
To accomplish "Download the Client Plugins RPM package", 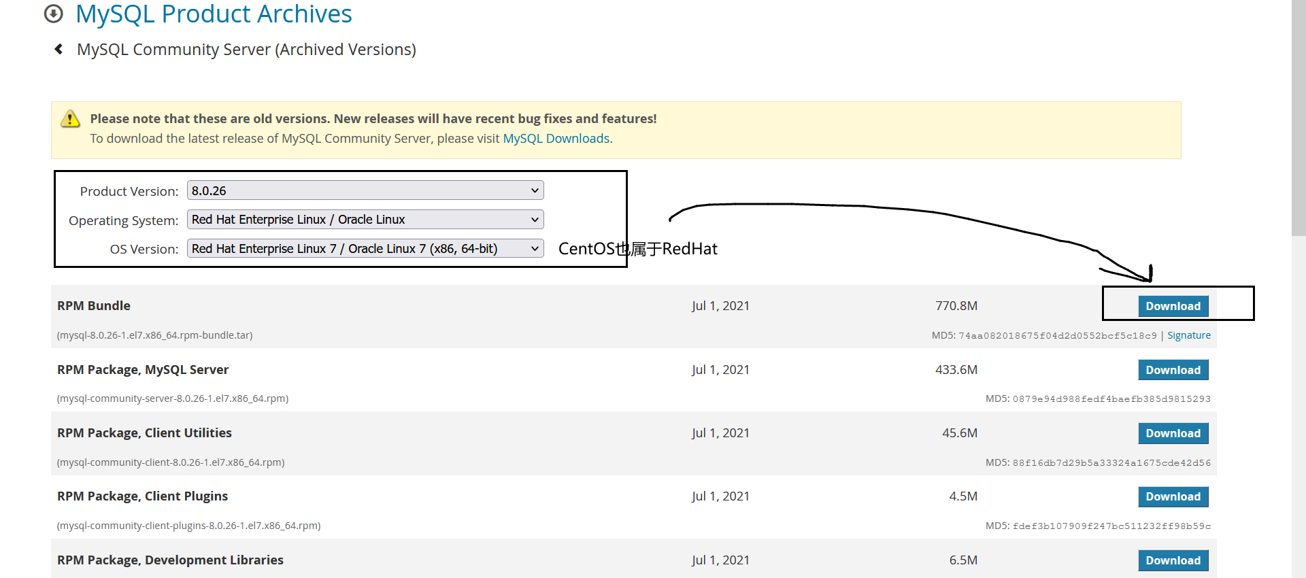I will (1173, 496).
